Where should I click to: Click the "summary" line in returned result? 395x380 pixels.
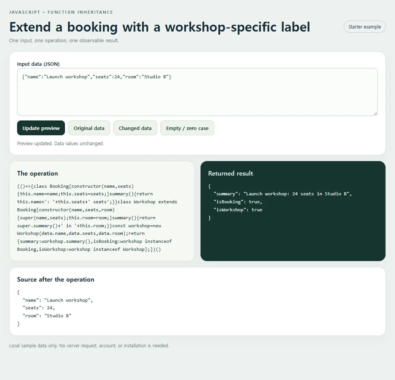click(x=283, y=194)
